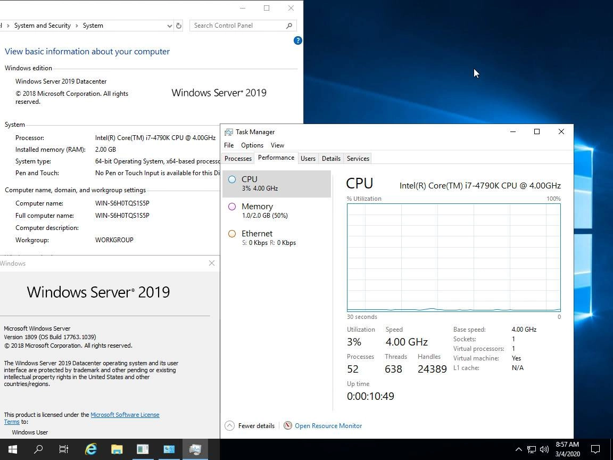Viewport: 613px width, 460px height.
Task: Open Resource Monitor link
Action: (328, 425)
